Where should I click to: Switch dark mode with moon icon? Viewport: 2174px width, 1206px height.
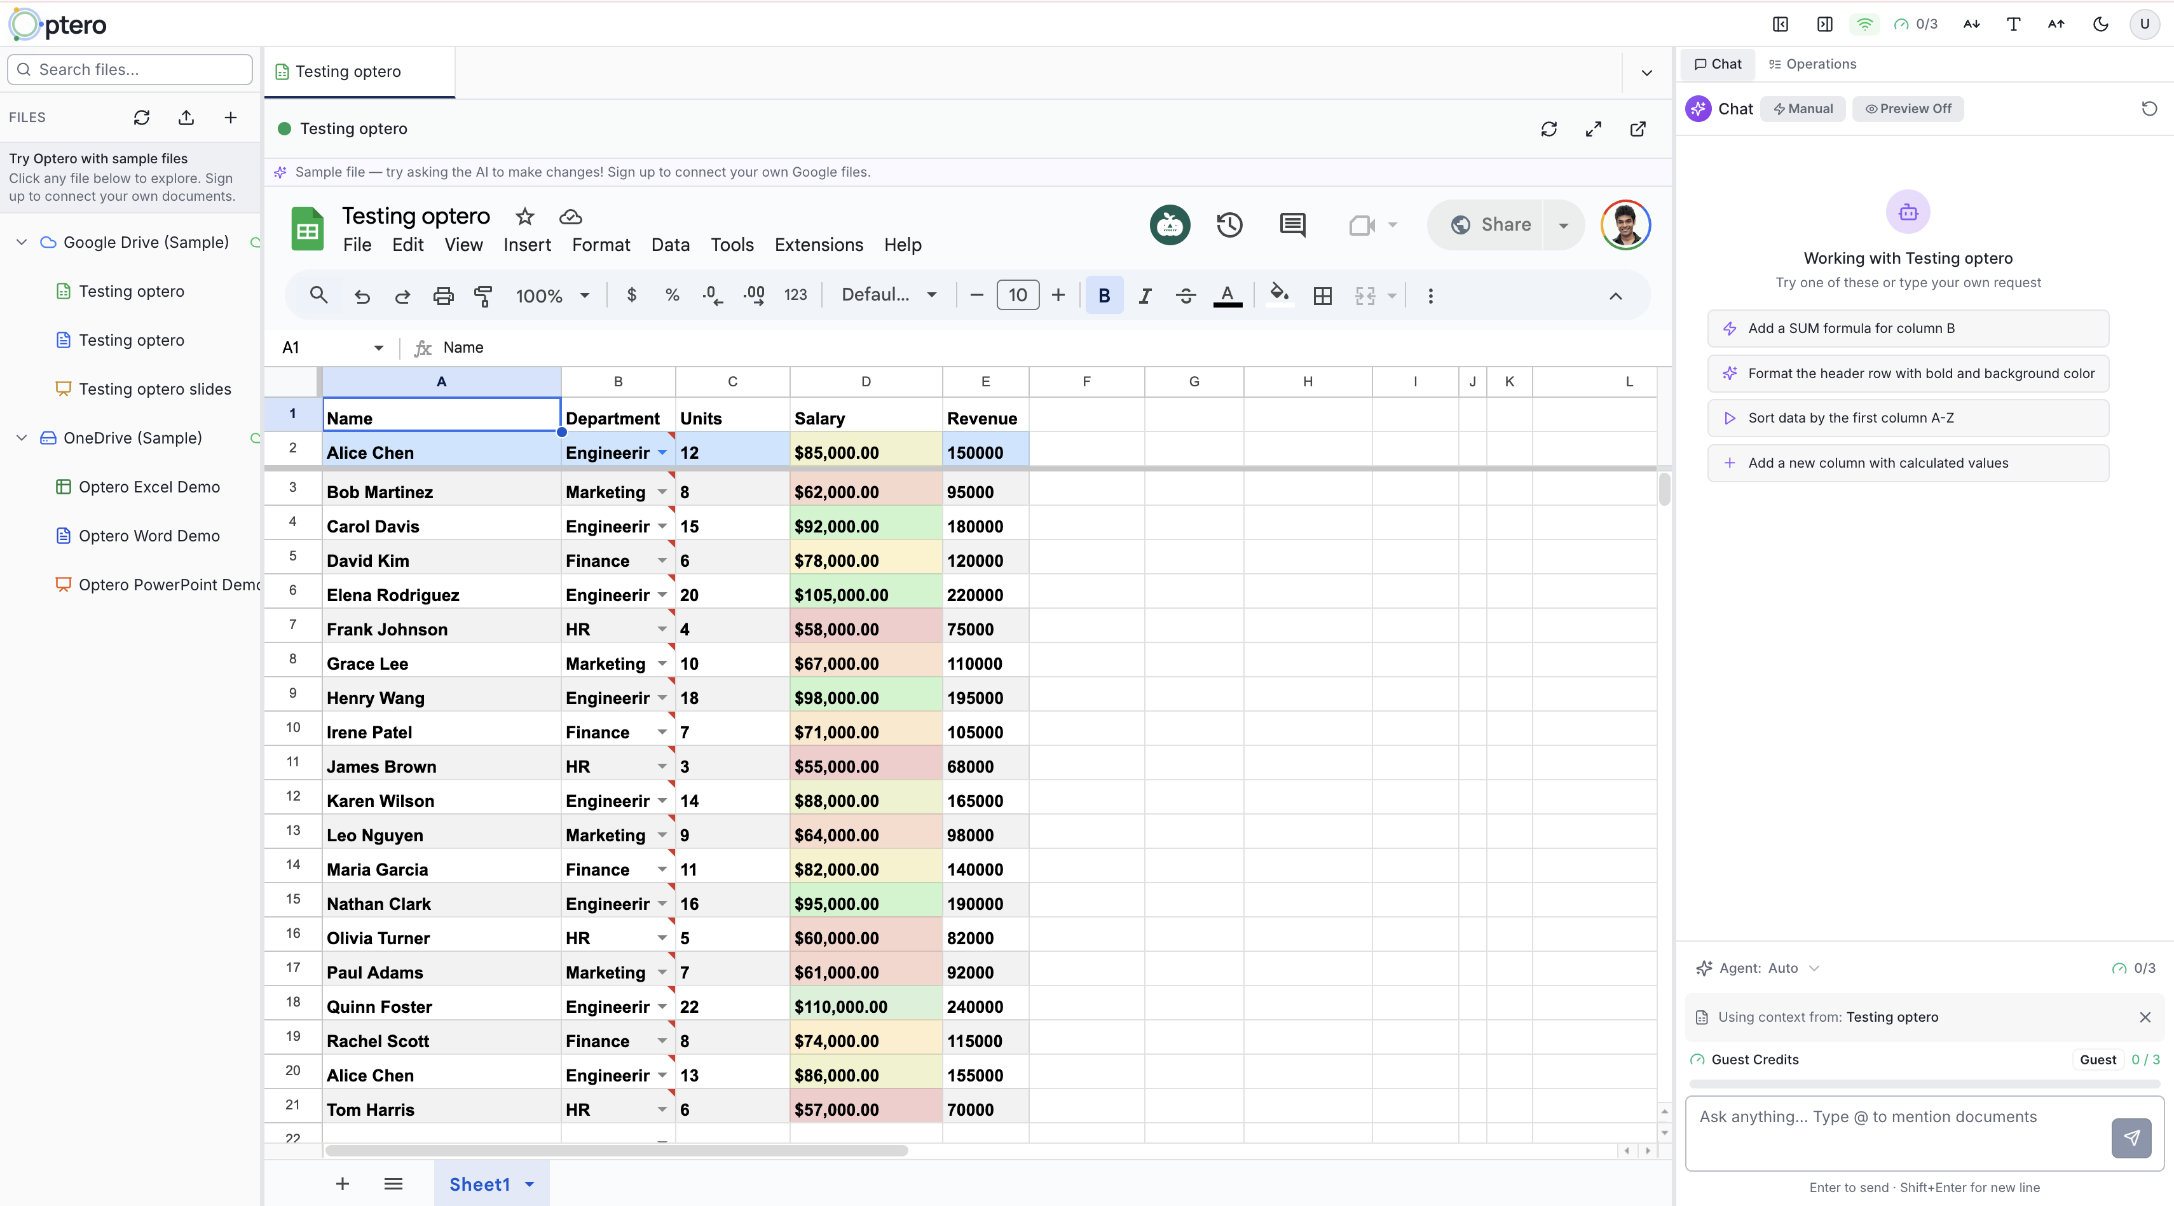[2100, 24]
